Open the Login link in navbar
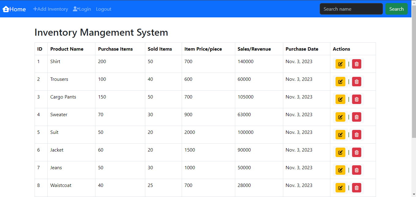This screenshot has height=197, width=416. click(84, 9)
